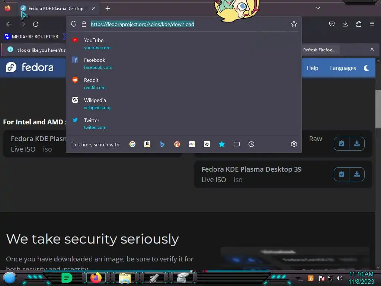Open the Help menu in Fedora header

(313, 68)
